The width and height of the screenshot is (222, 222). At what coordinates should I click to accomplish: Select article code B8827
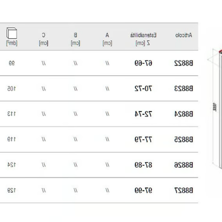(x=184, y=190)
